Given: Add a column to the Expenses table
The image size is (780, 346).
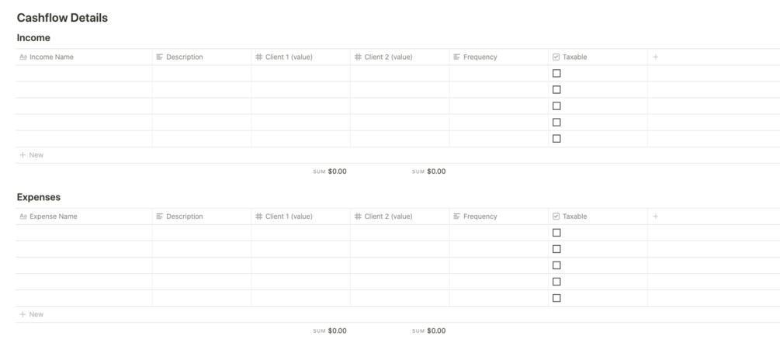Looking at the screenshot, I should coord(655,216).
